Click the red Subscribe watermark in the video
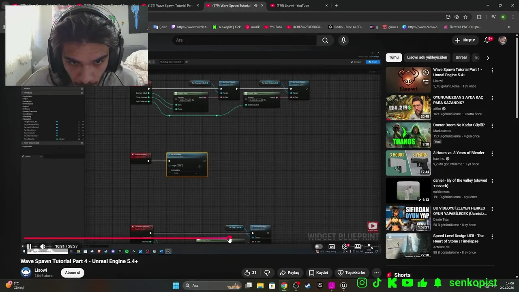This screenshot has height=292, width=519. (x=373, y=227)
